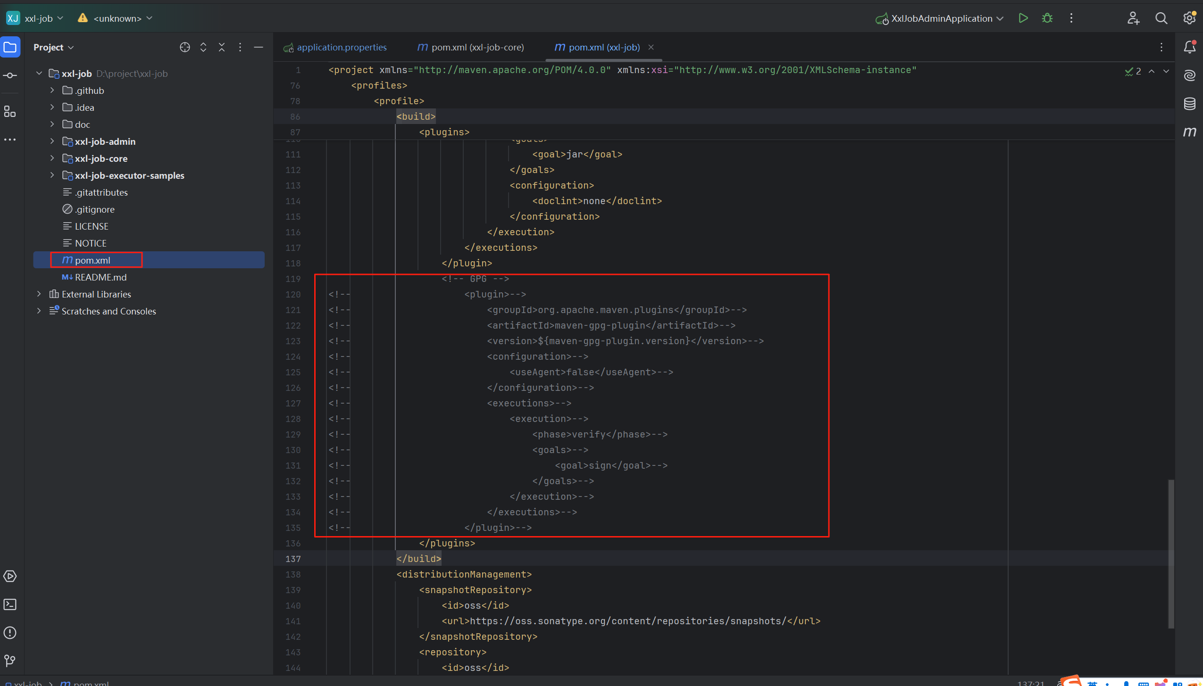1203x686 pixels.
Task: Click the </plugins> closing tag line
Action: (x=447, y=543)
